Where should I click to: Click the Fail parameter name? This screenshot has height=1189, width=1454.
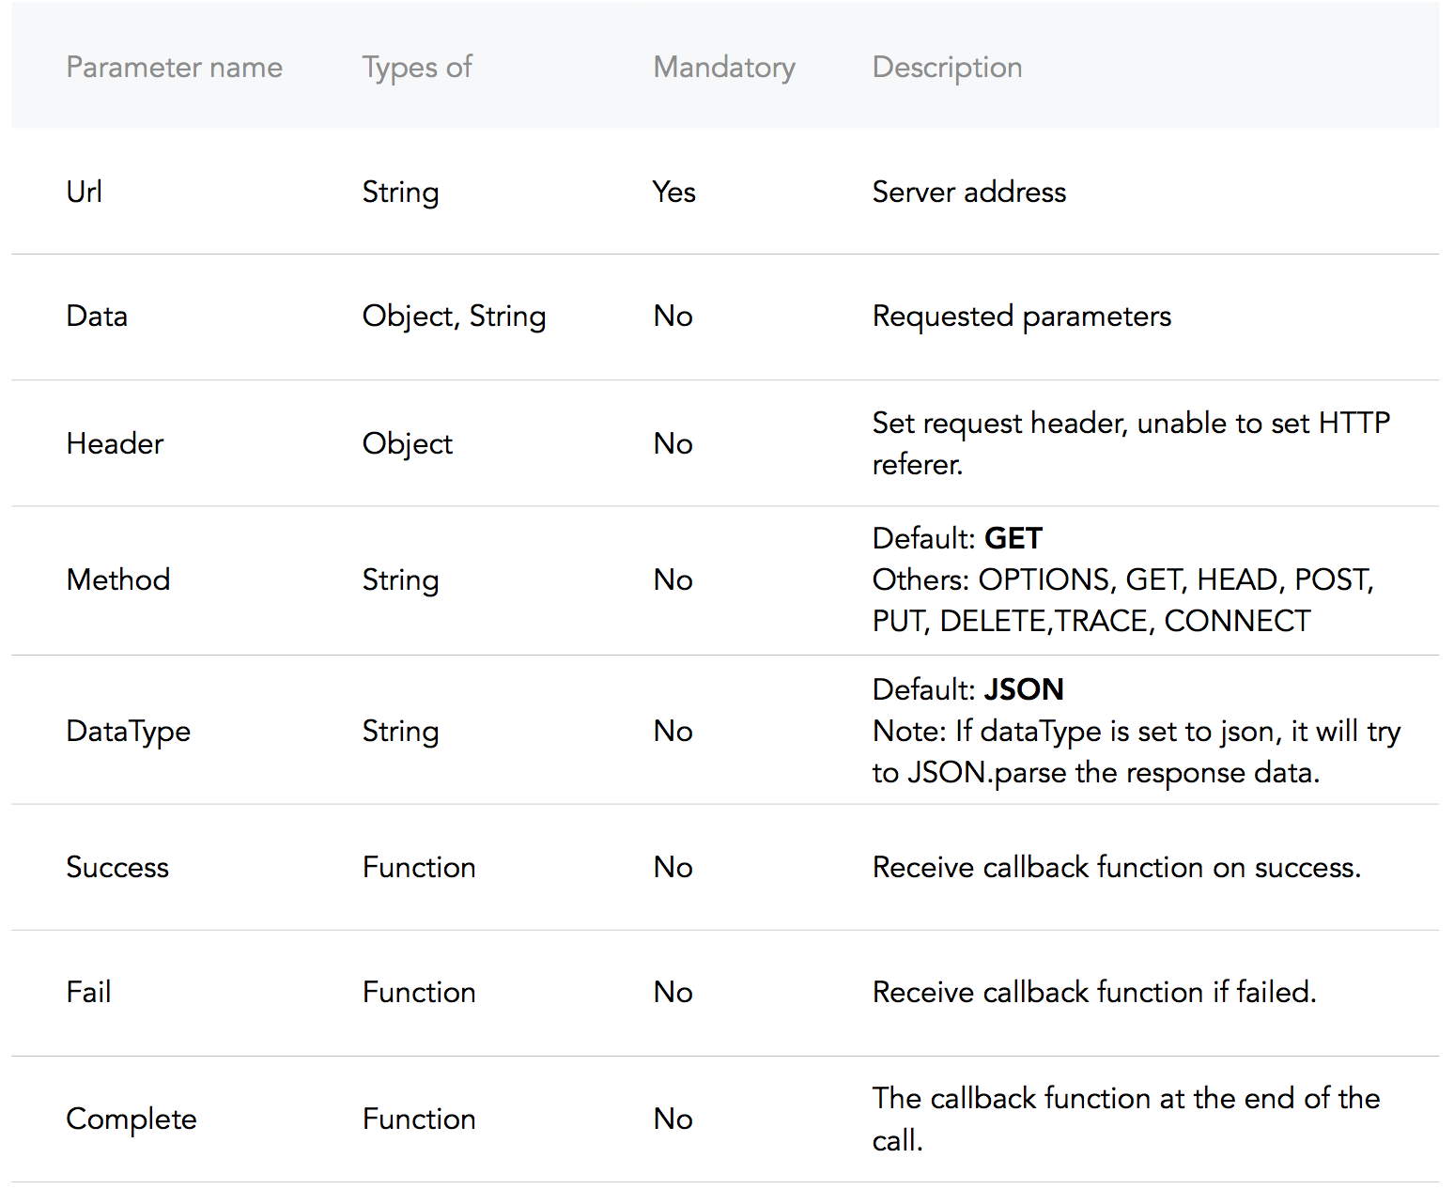88,992
